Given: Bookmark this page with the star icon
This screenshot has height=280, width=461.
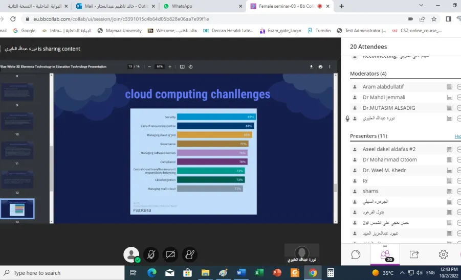Looking at the screenshot, I should (434, 19).
